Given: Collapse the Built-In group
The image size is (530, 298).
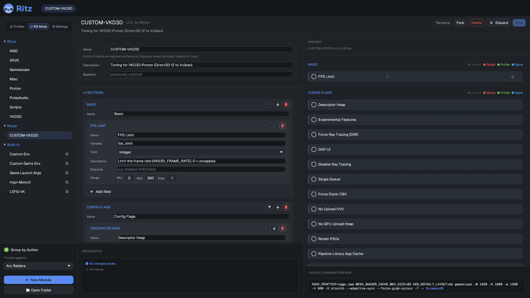Looking at the screenshot, I should pyautogui.click(x=5, y=145).
